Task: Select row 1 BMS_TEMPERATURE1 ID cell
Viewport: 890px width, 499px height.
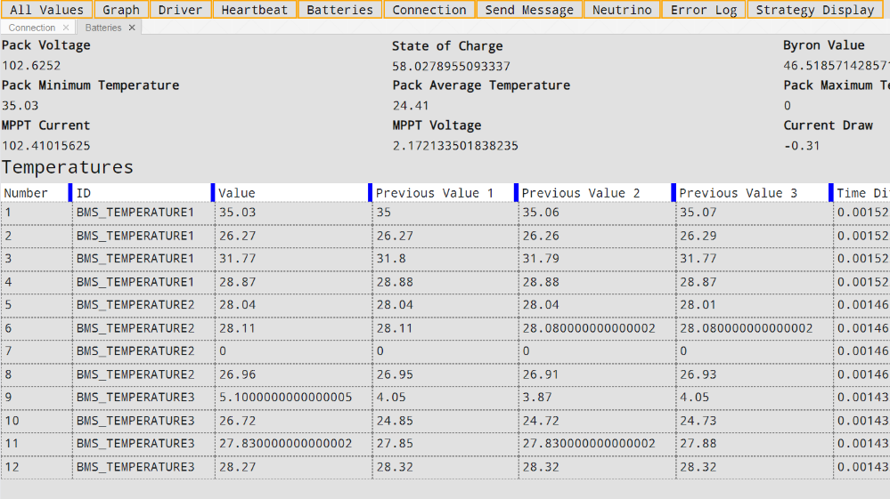Action: 143,213
